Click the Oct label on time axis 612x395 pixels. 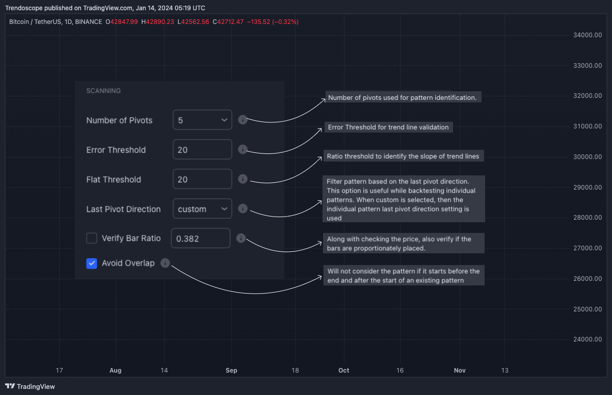coord(344,371)
